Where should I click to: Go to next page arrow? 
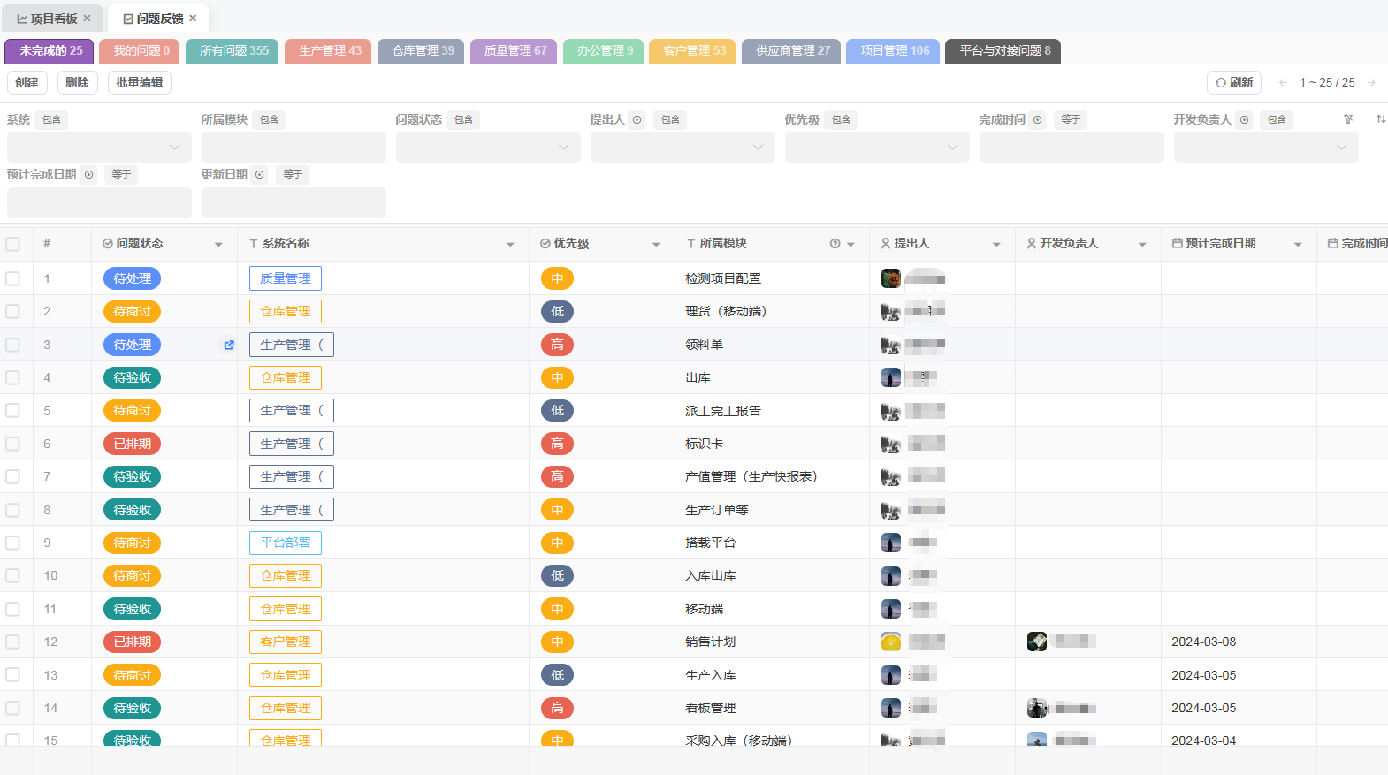tap(1371, 83)
